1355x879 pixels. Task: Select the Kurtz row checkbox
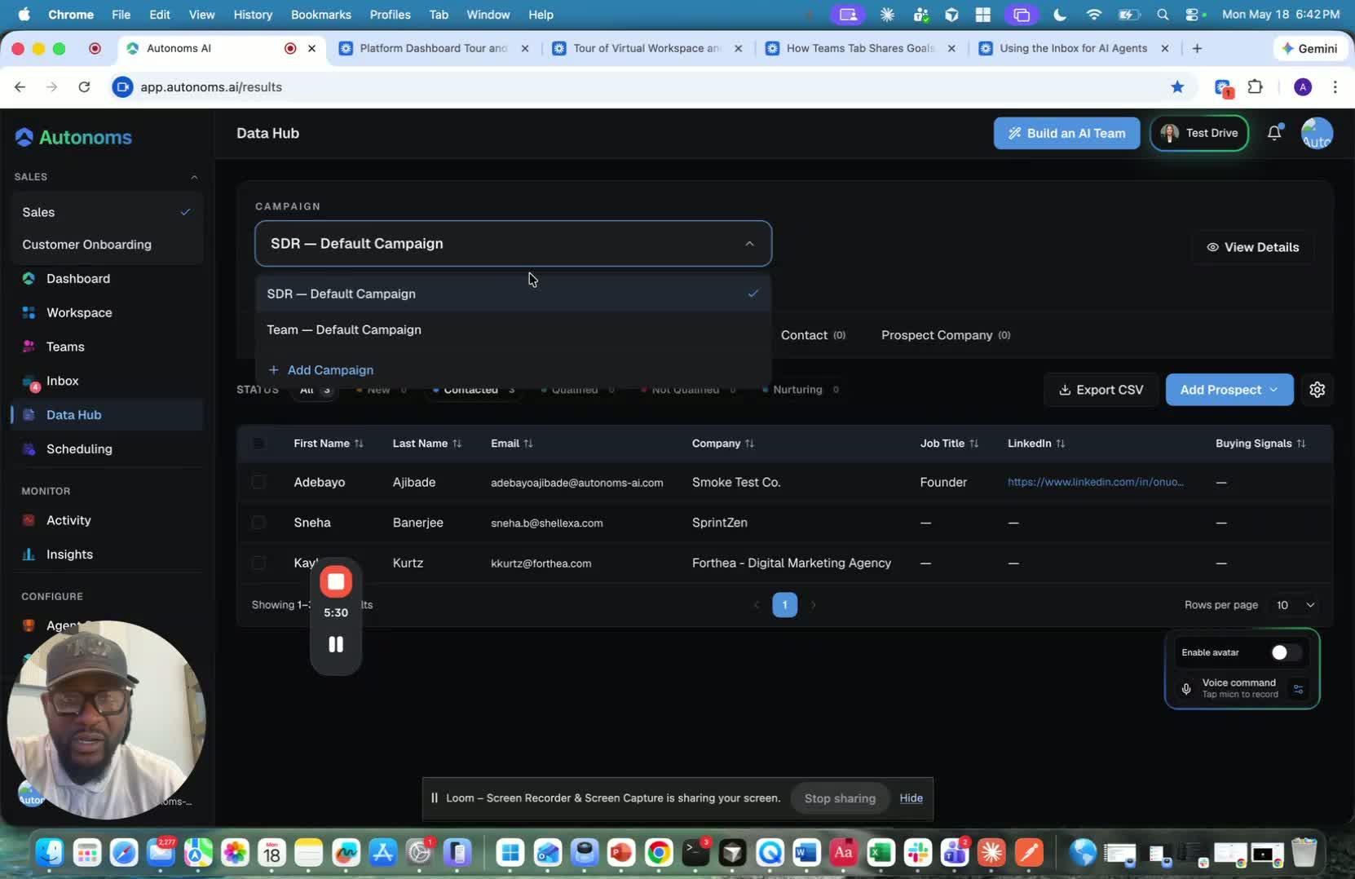(258, 563)
